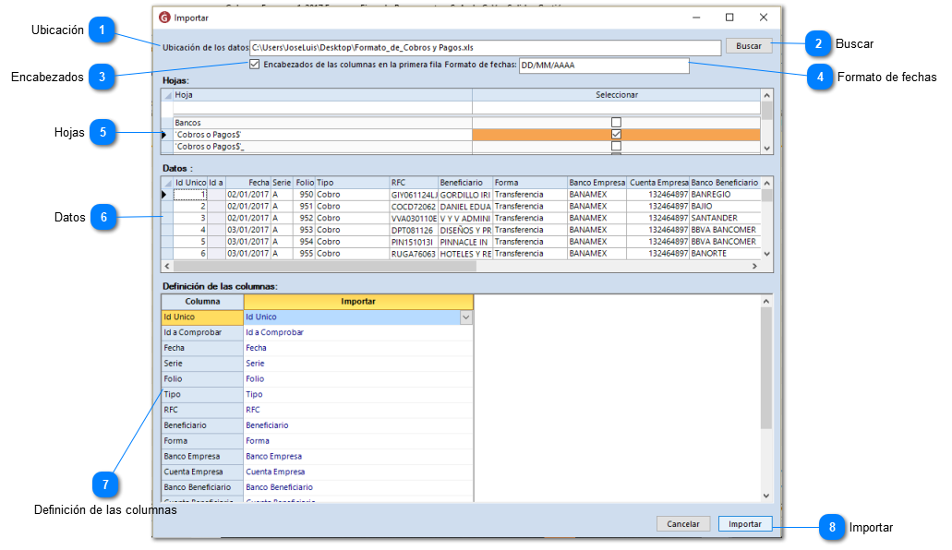Click the right arrow of the Datos horizontal scrollbar
Screen dimensions: 952x550
point(754,266)
